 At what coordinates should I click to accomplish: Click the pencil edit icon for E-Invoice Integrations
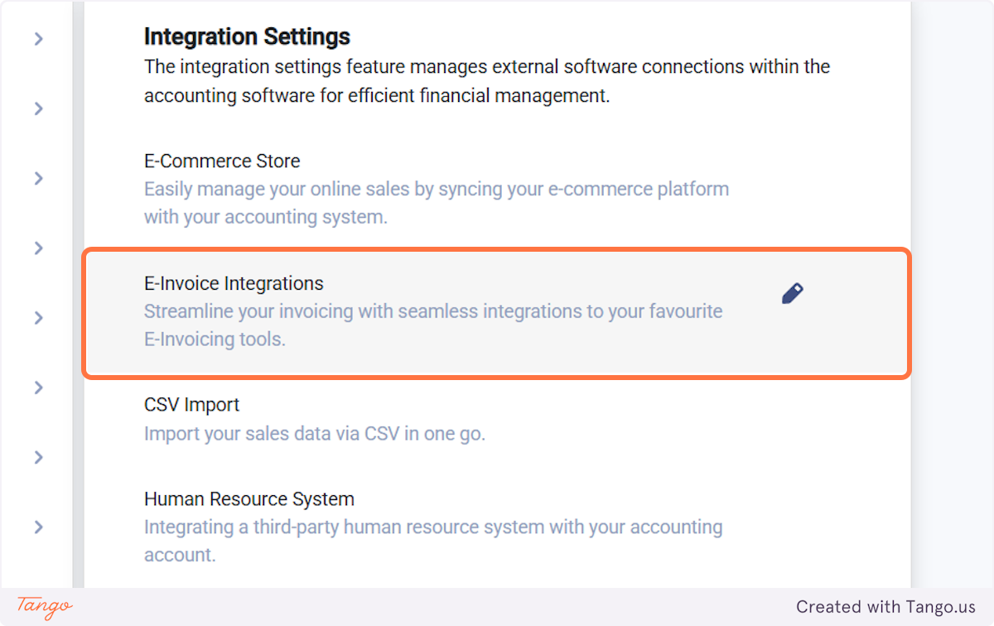tap(792, 294)
